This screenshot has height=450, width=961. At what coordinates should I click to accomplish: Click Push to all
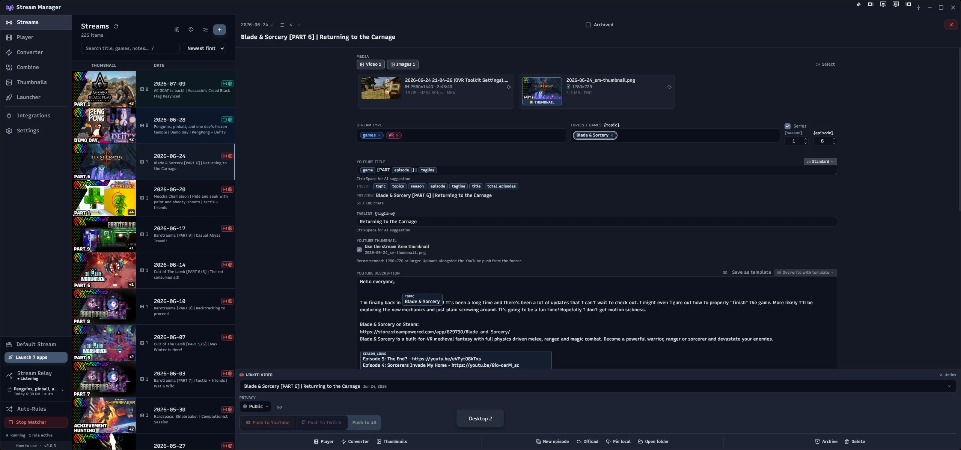(364, 423)
